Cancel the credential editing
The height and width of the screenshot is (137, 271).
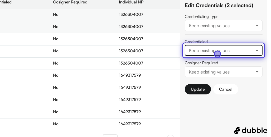coord(225,89)
